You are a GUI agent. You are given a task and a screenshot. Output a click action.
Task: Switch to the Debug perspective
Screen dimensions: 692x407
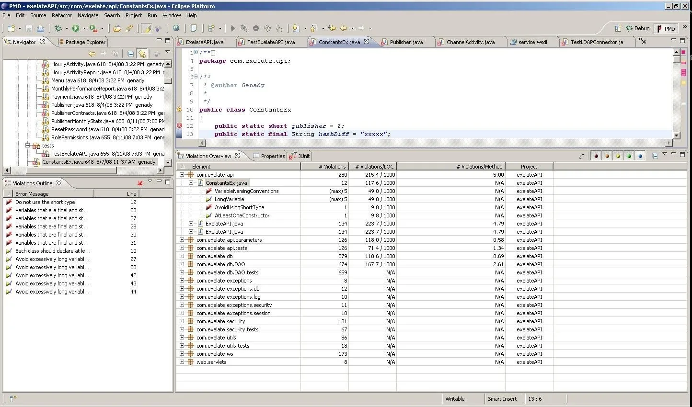point(637,28)
